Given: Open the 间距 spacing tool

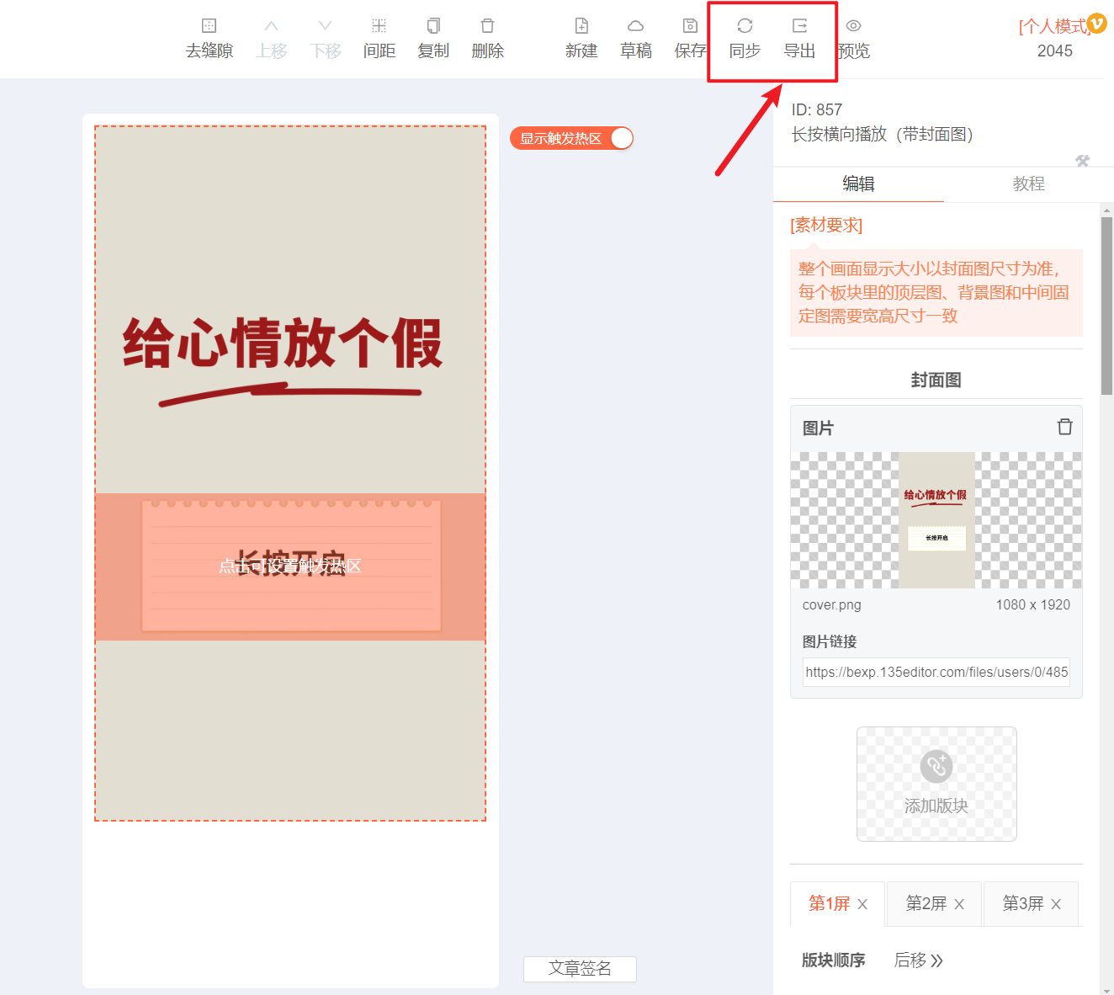Looking at the screenshot, I should (379, 39).
